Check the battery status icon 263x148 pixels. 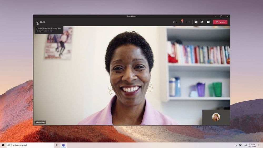tap(241, 145)
